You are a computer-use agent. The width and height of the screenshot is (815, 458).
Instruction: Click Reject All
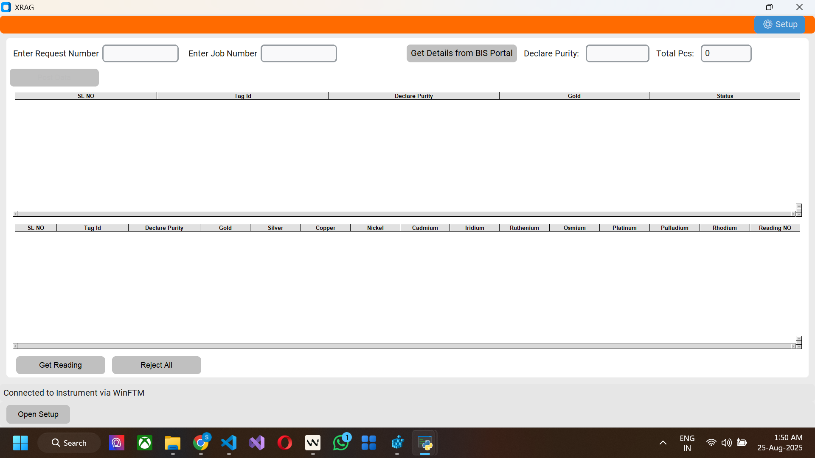click(x=156, y=365)
